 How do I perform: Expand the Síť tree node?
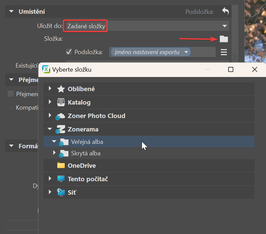click(x=50, y=192)
